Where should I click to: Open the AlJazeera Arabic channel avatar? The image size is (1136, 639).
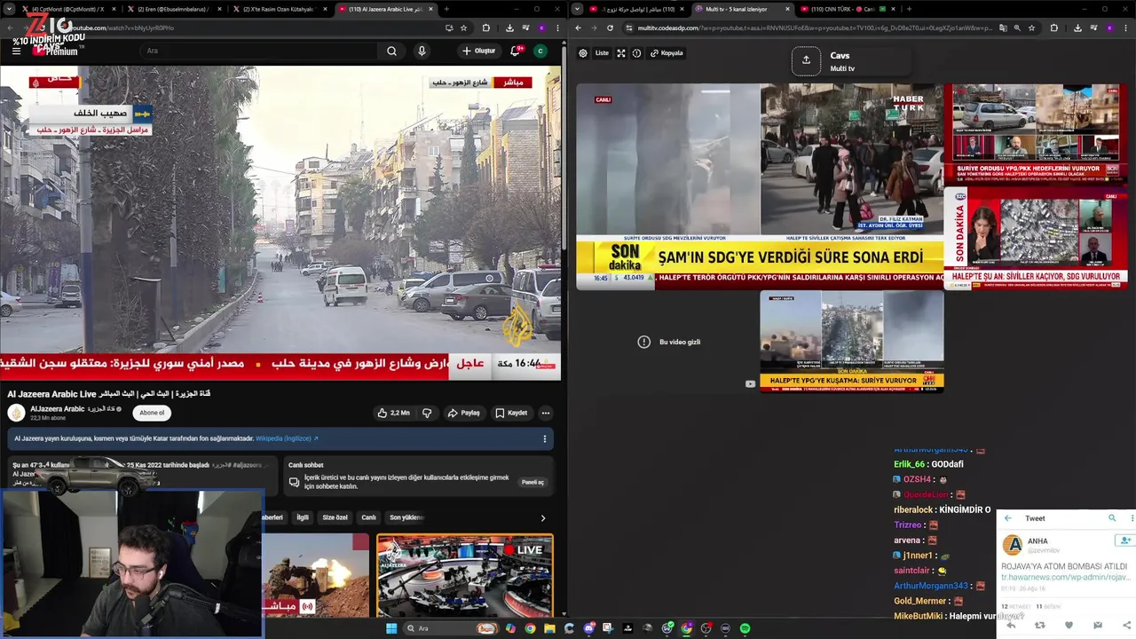coord(16,413)
